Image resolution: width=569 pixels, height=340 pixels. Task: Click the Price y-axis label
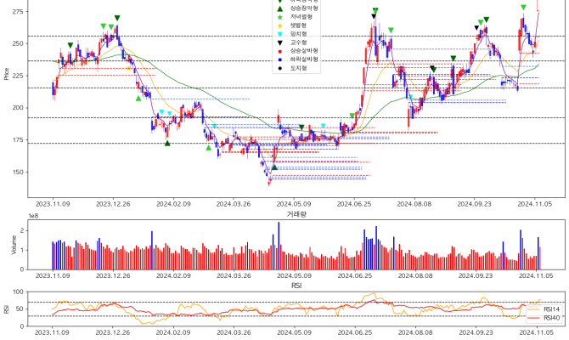click(x=7, y=75)
